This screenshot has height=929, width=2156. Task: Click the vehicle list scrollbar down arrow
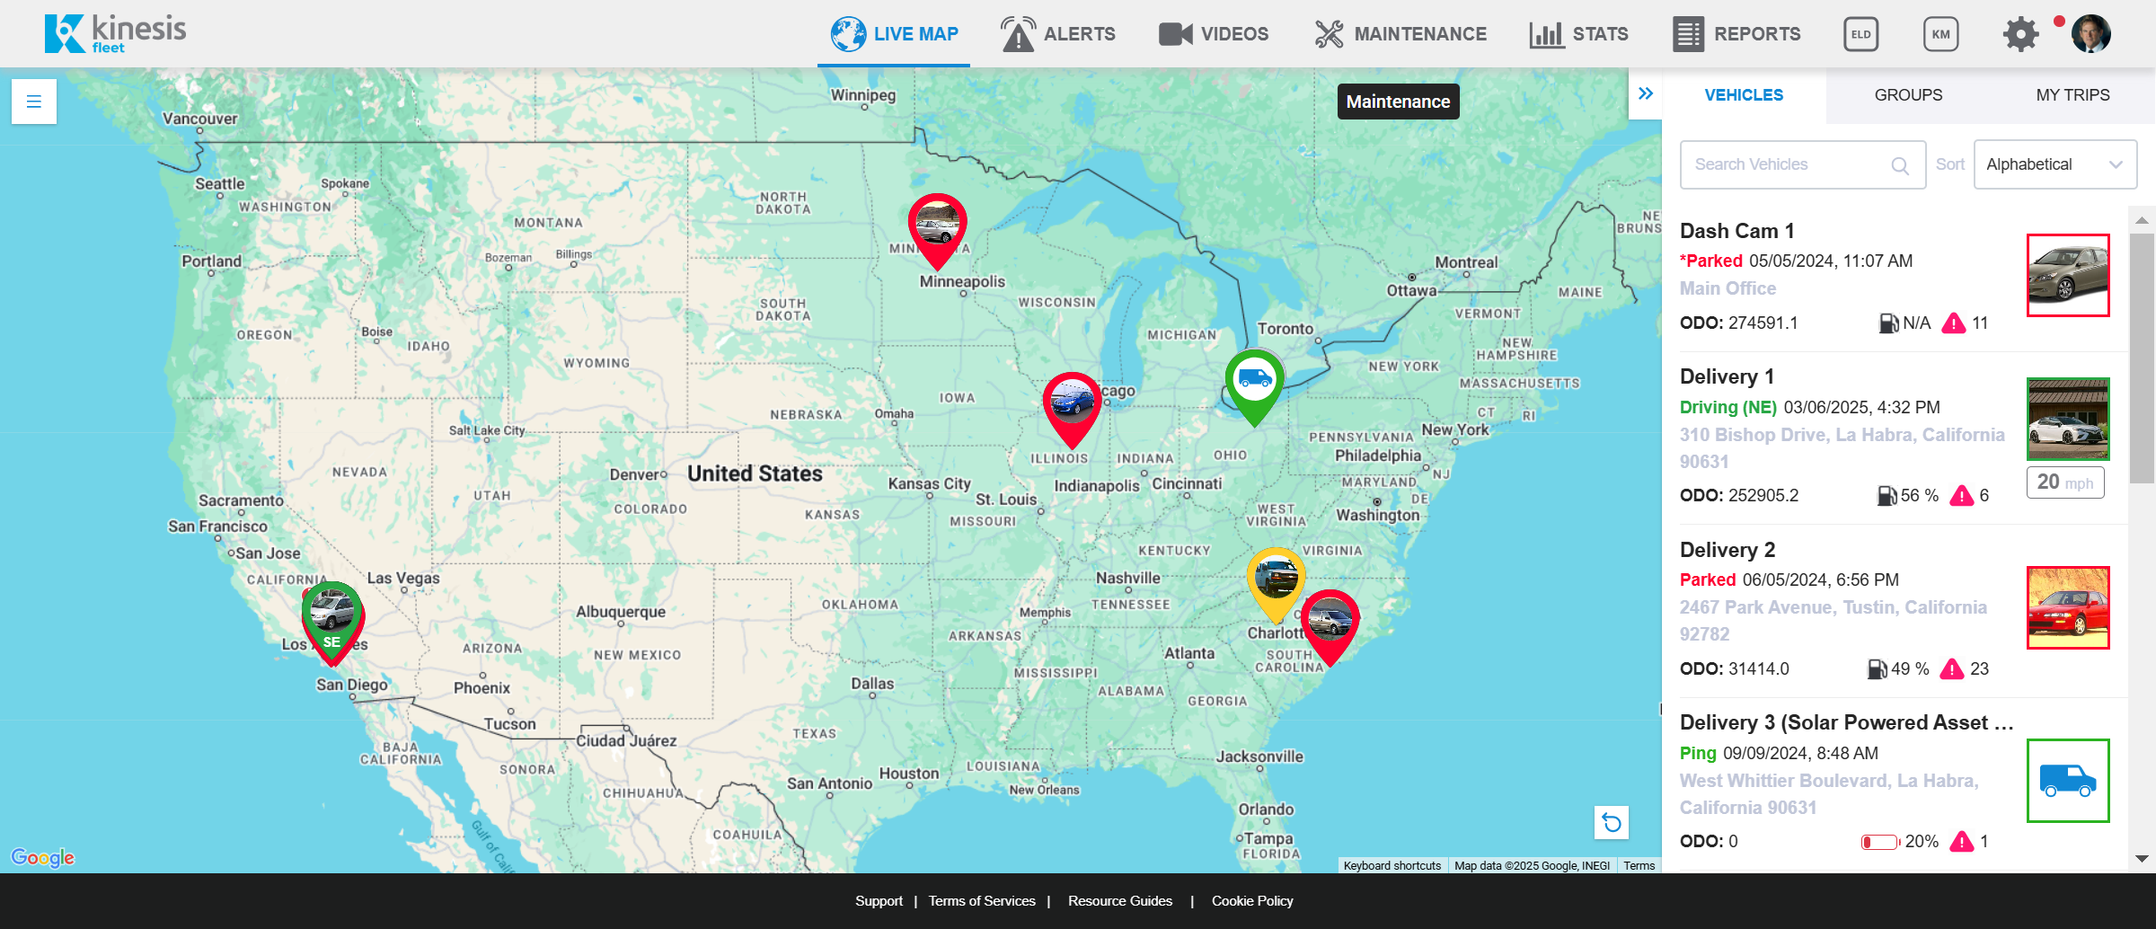click(x=2142, y=859)
